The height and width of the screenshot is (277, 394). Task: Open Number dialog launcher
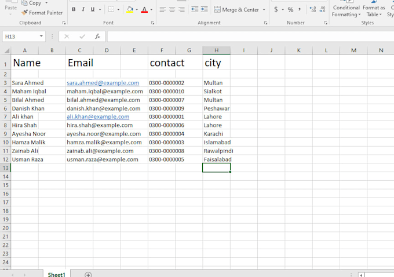coord(326,23)
